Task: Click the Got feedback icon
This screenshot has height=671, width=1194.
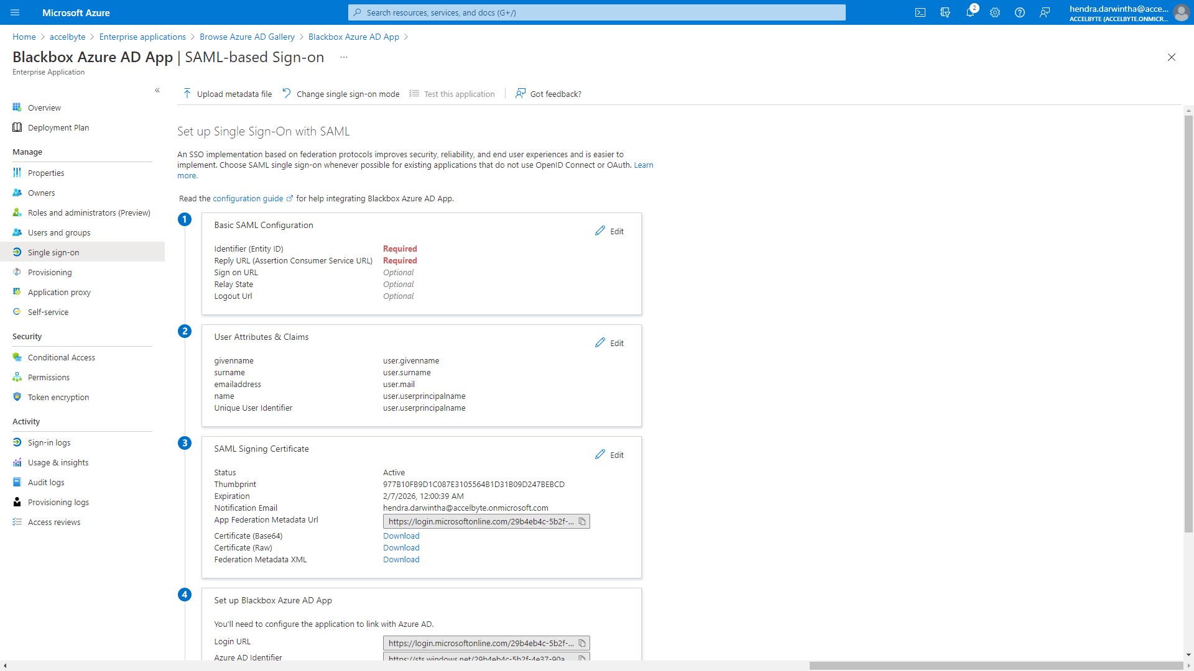Action: coord(520,93)
